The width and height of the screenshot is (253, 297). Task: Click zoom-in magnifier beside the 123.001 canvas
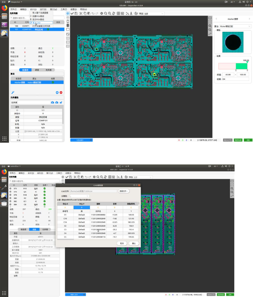tap(210, 26)
